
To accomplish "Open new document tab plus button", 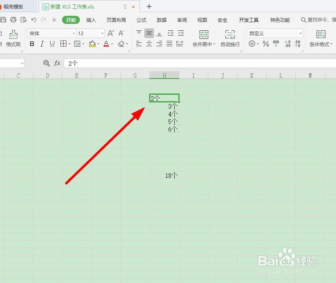I will tap(149, 6).
